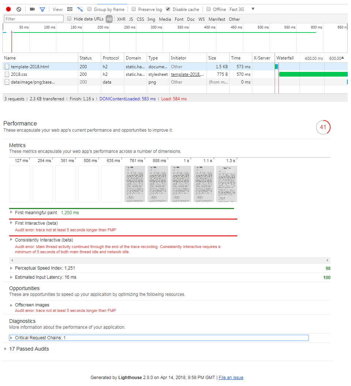Click the Waterfall column sort arrow
The height and width of the screenshot is (386, 351).
[342, 58]
